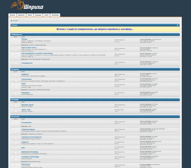This screenshot has height=168, width=191.
Task: Open the Початок tab
Action: (x=12, y=15)
